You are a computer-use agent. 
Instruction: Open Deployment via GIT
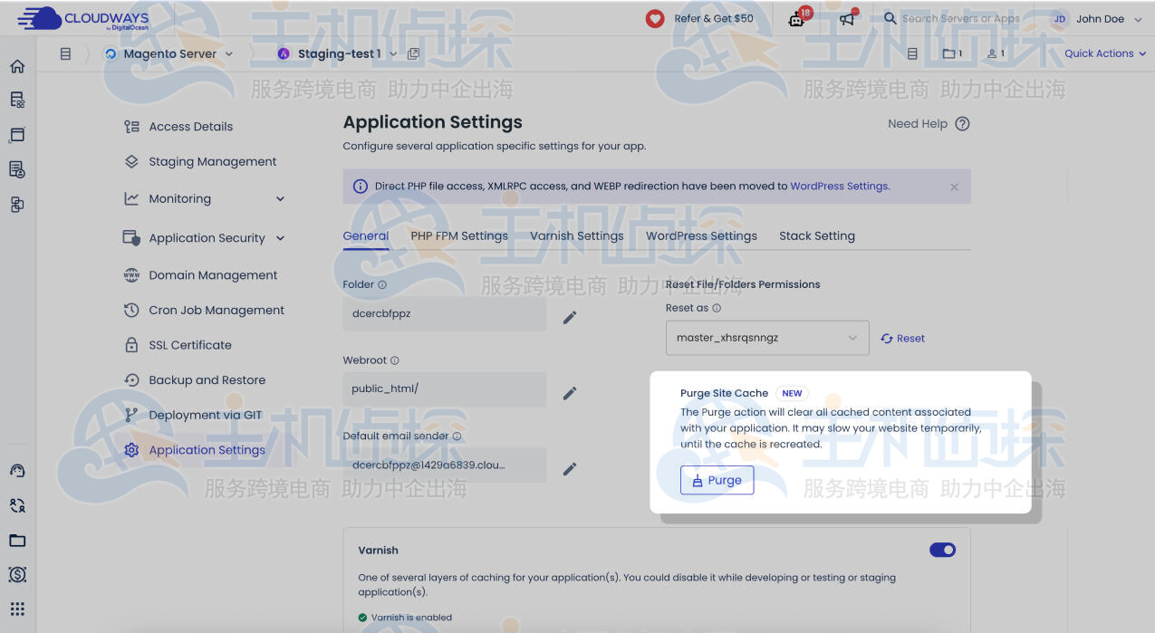coord(193,415)
